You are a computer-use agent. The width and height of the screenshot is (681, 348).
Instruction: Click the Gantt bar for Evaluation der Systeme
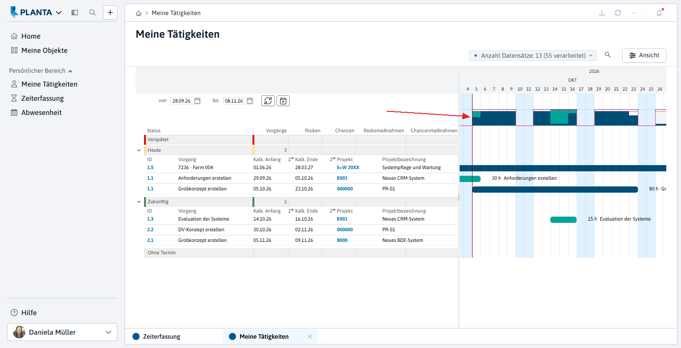click(563, 219)
